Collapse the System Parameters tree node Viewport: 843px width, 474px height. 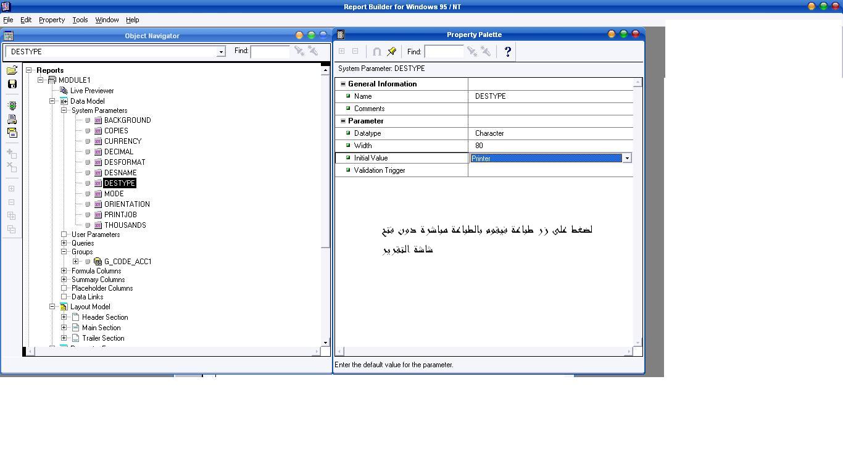pos(64,110)
